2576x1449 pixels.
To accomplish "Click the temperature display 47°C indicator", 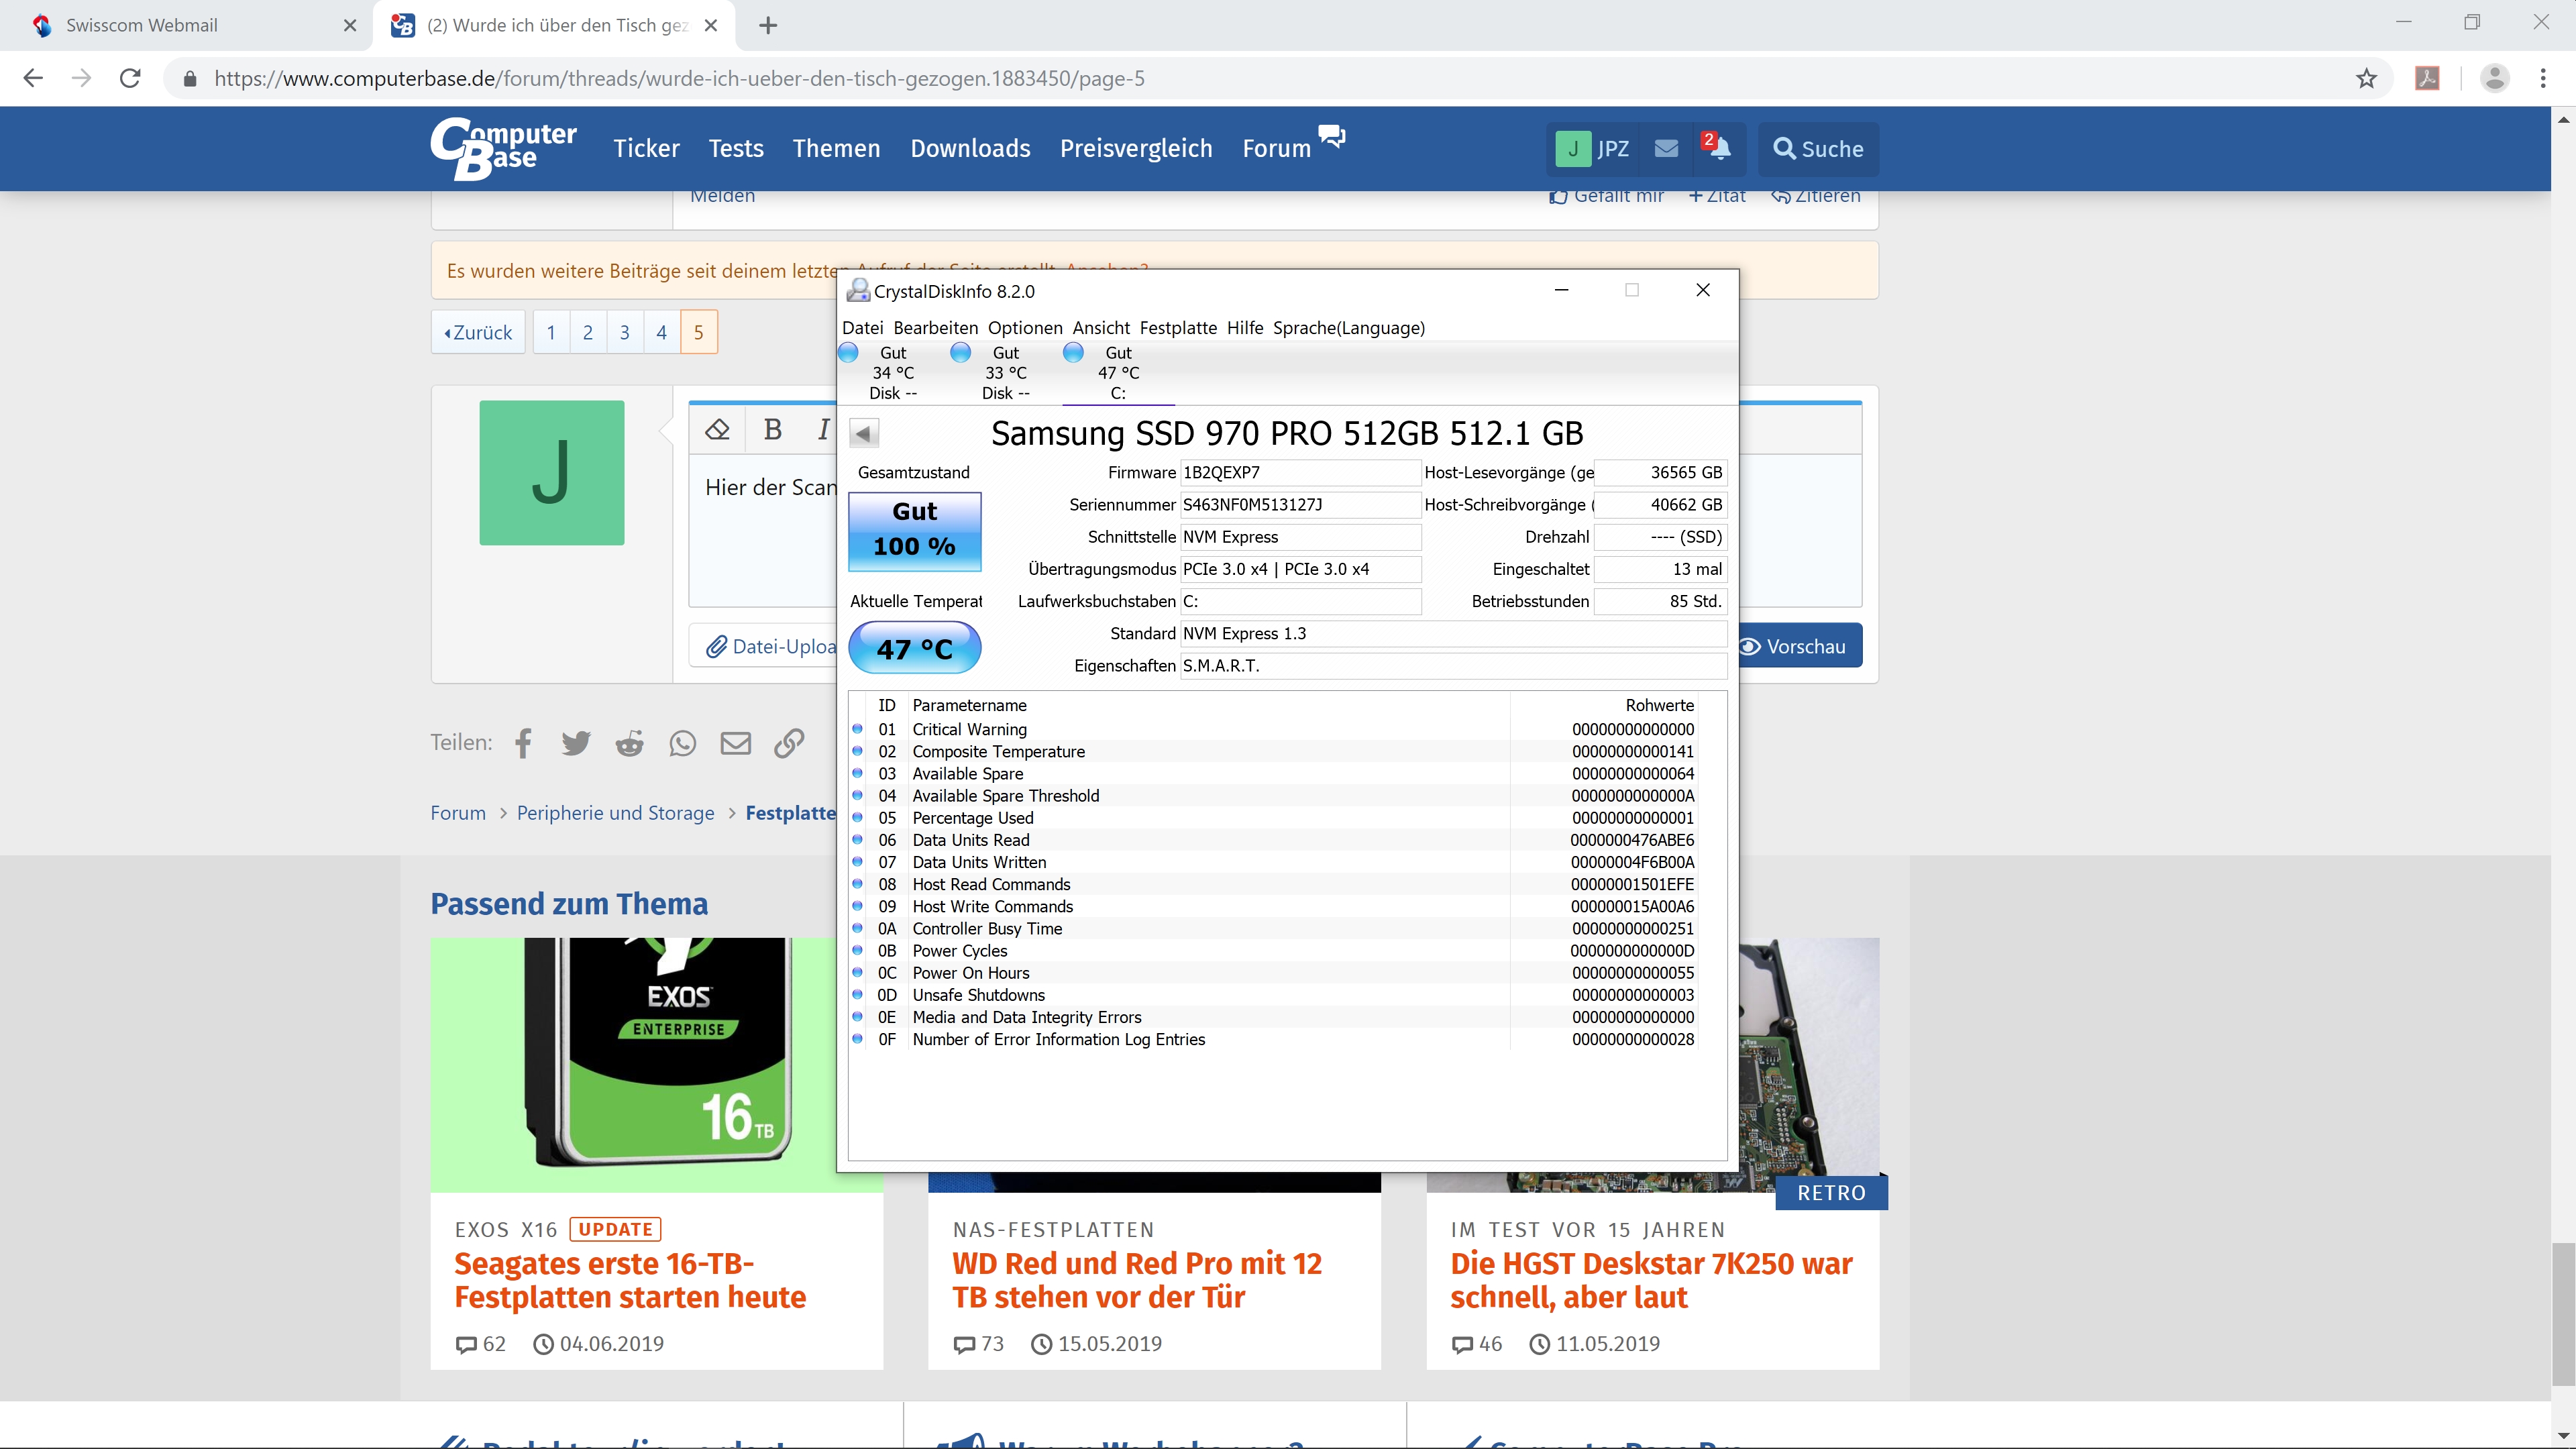I will click(913, 646).
